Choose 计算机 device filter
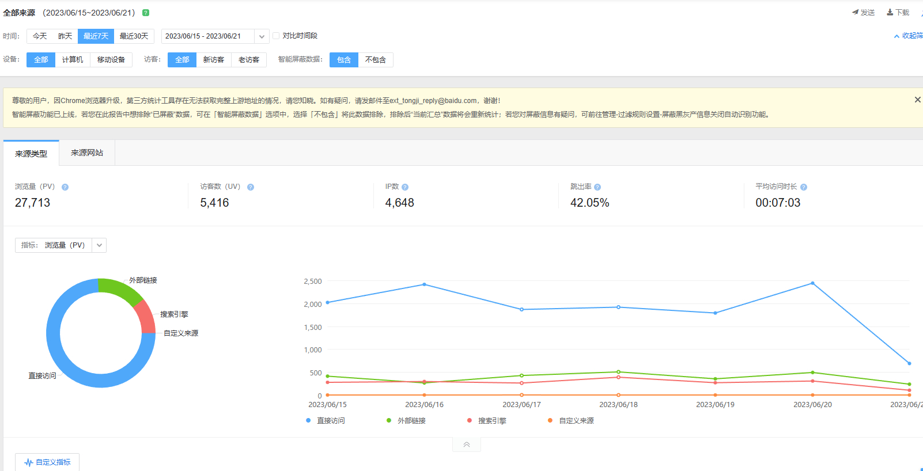 coord(73,60)
